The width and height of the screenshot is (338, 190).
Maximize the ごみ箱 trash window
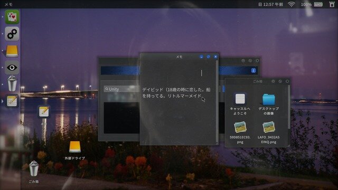[x=280, y=81]
